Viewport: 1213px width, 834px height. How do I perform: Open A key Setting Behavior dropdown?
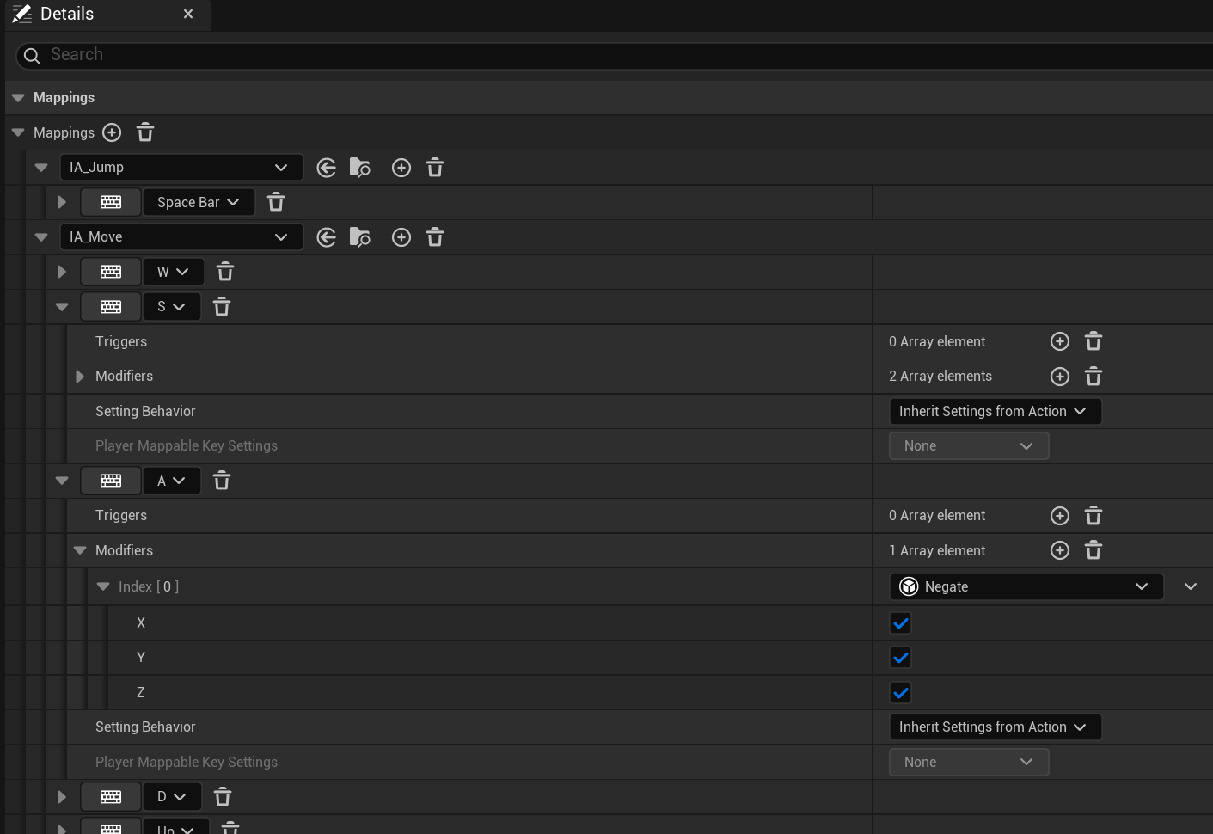tap(996, 727)
